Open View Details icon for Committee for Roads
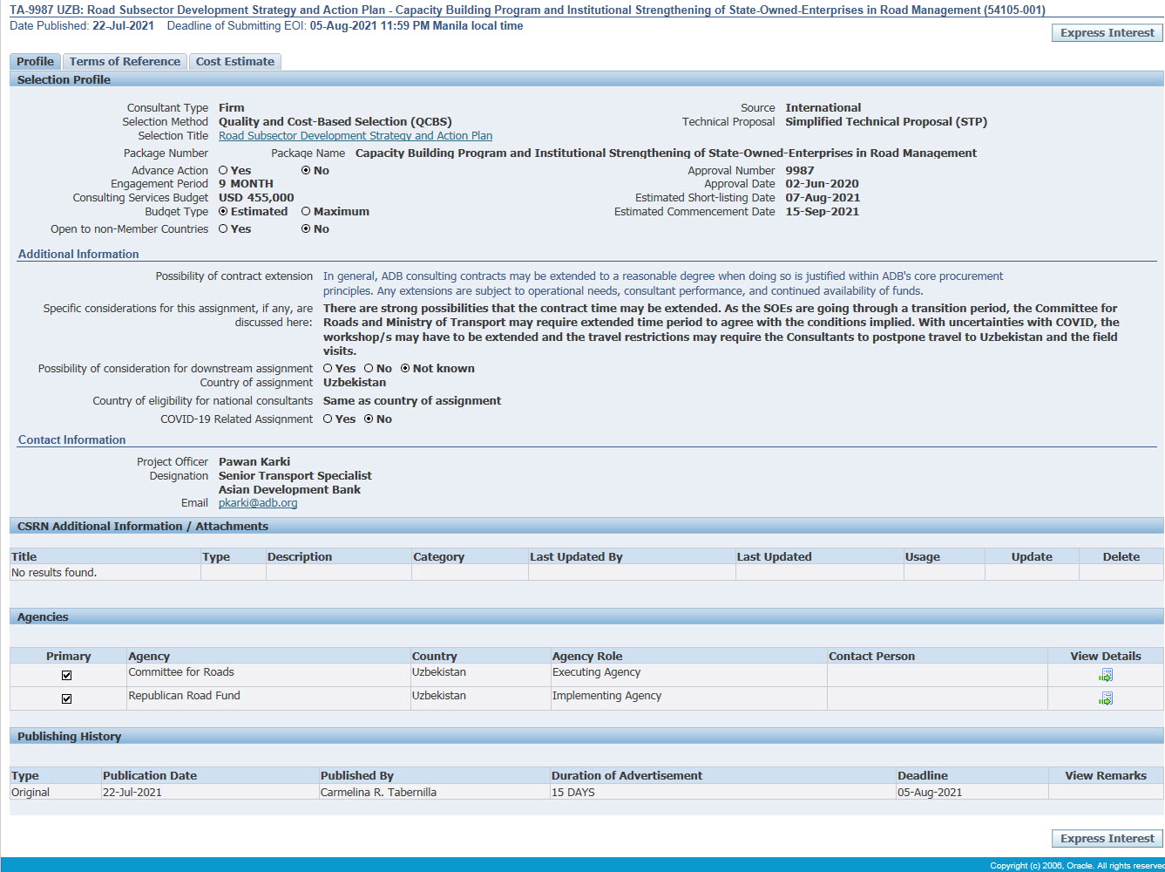The height and width of the screenshot is (872, 1165). tap(1105, 675)
